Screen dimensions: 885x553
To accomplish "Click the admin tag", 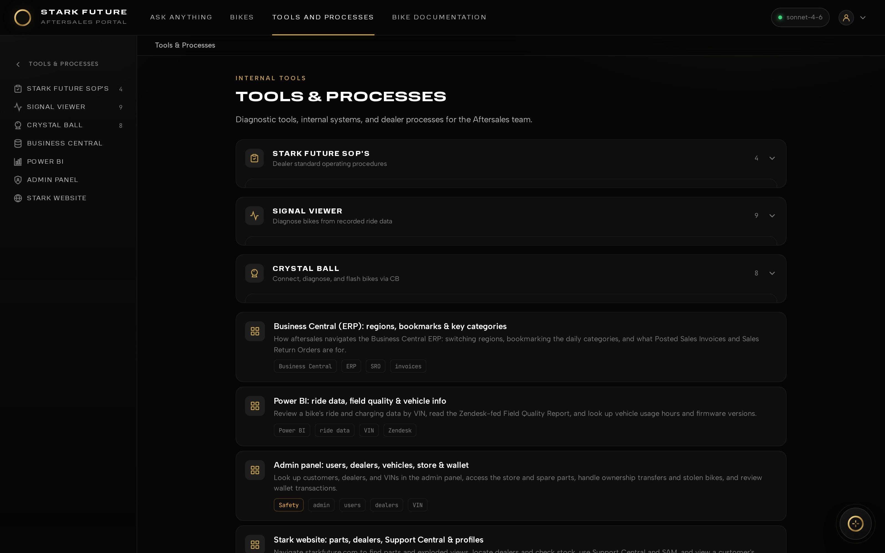I will pyautogui.click(x=321, y=505).
